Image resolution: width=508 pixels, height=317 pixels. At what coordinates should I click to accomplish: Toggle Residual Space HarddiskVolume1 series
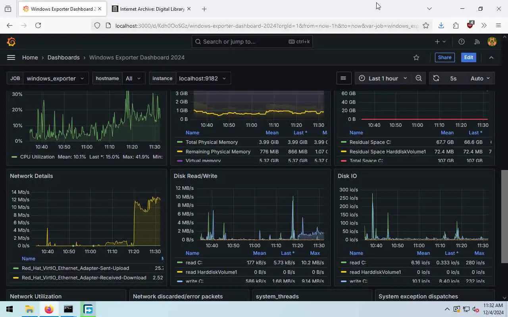click(387, 152)
